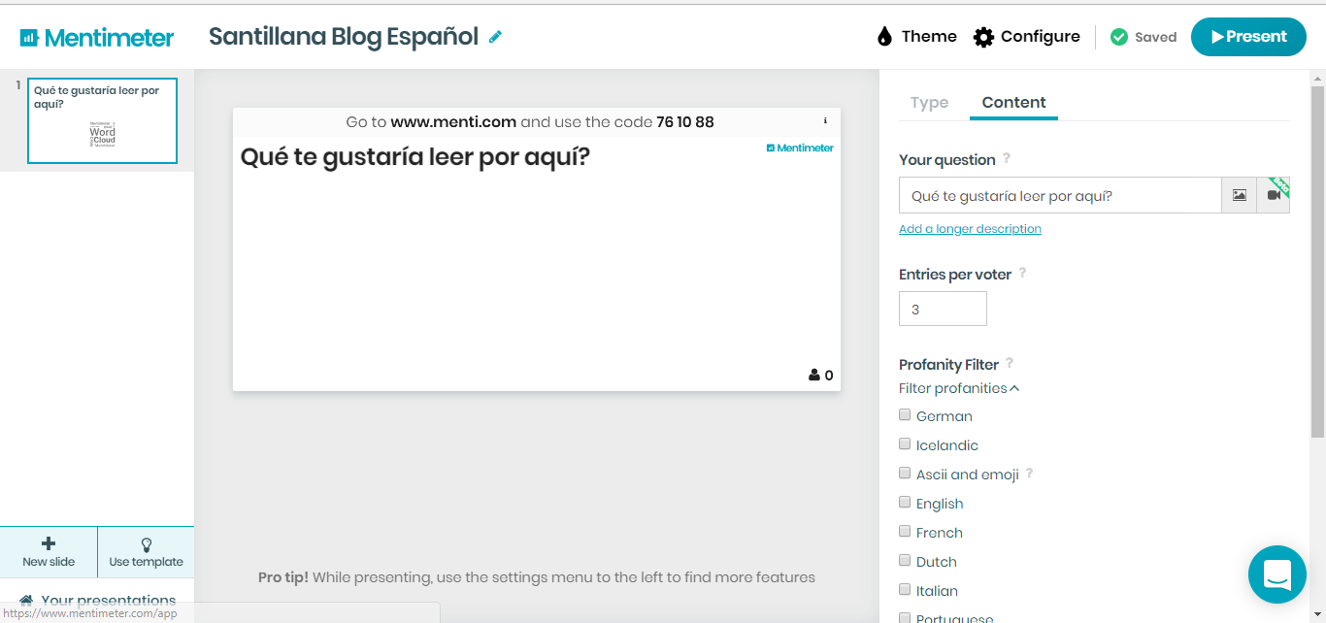Select the Content tab
The width and height of the screenshot is (1326, 623).
1013,103
